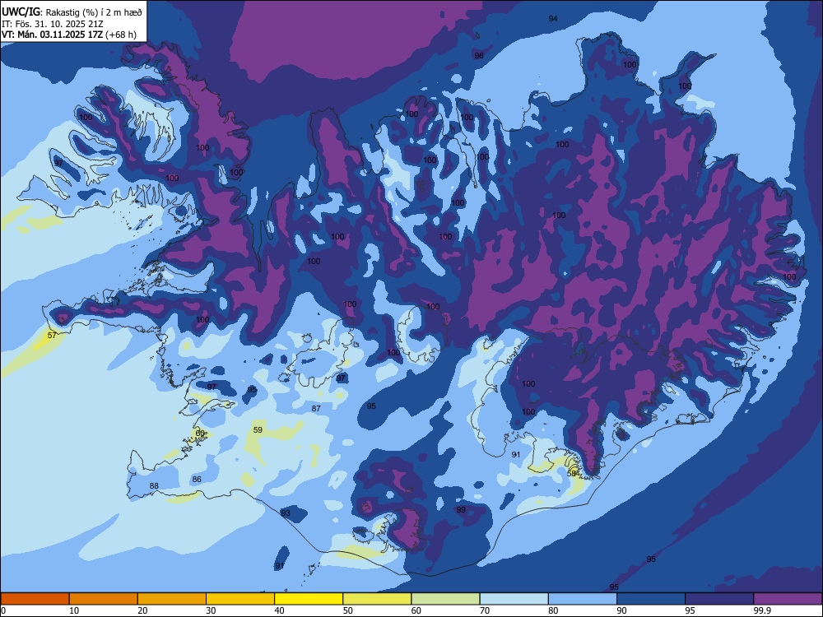The width and height of the screenshot is (823, 617).
Task: Click the 'VT: Mán. 03.11.2025 17Z' valid time
Action: [x=52, y=35]
